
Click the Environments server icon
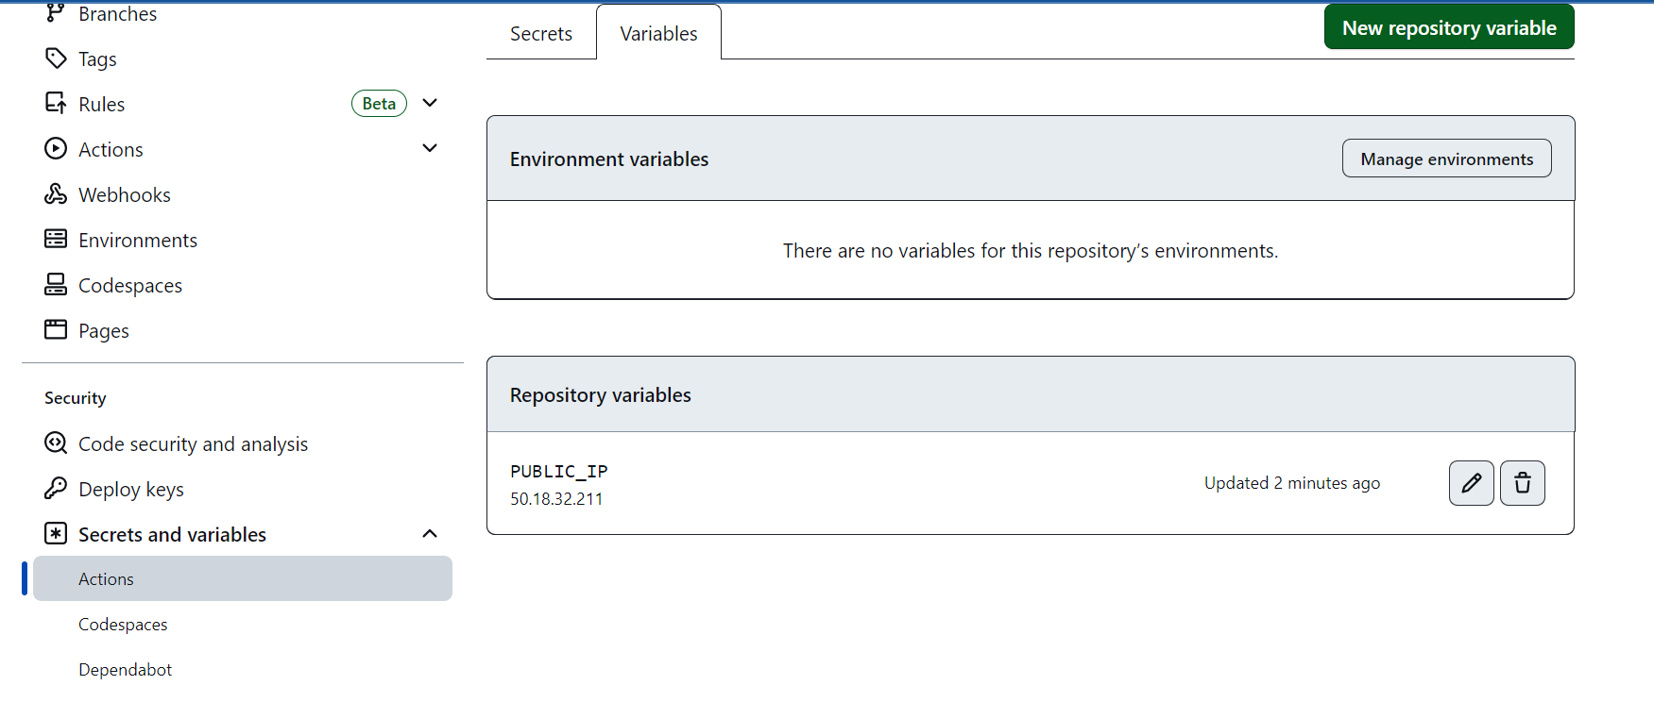tap(56, 240)
